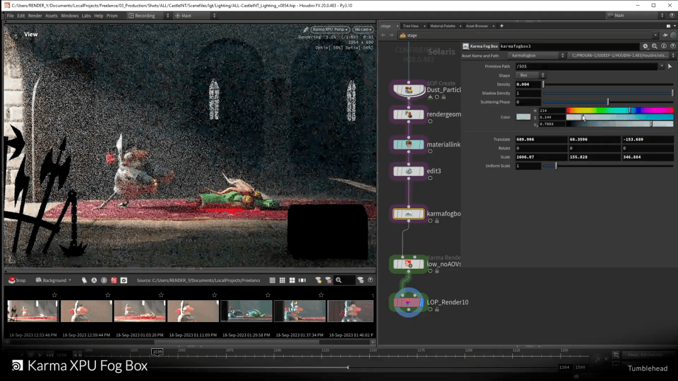Open the Karma XPU Persp viewport menu
The image size is (678, 381).
click(x=330, y=30)
